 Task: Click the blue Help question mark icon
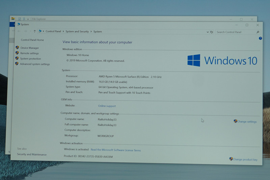pyautogui.click(x=260, y=38)
